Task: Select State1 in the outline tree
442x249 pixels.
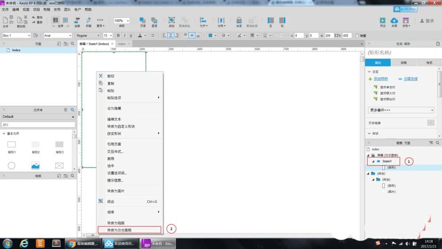Action: 387,161
